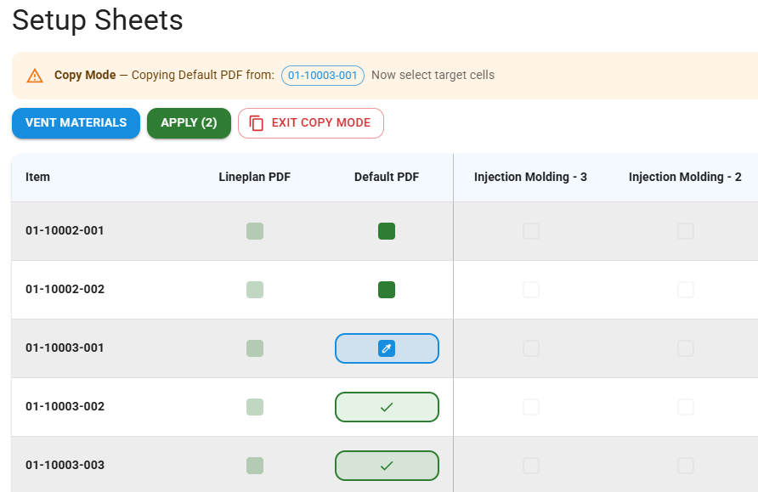The height and width of the screenshot is (492, 758).
Task: Click the Default PDF column header
Action: (387, 177)
